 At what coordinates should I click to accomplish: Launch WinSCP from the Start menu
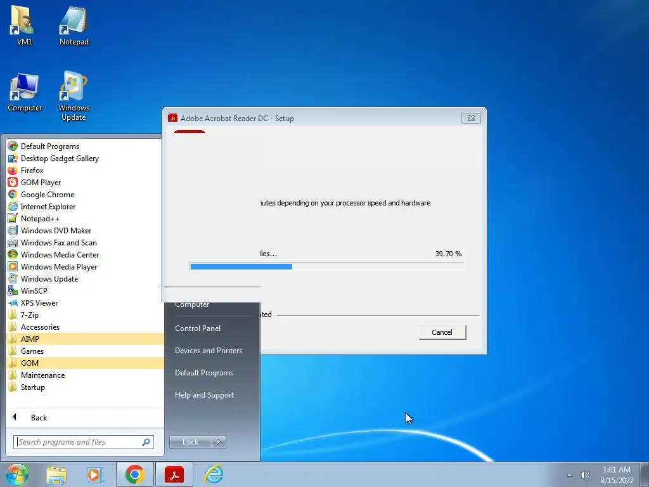(84, 290)
